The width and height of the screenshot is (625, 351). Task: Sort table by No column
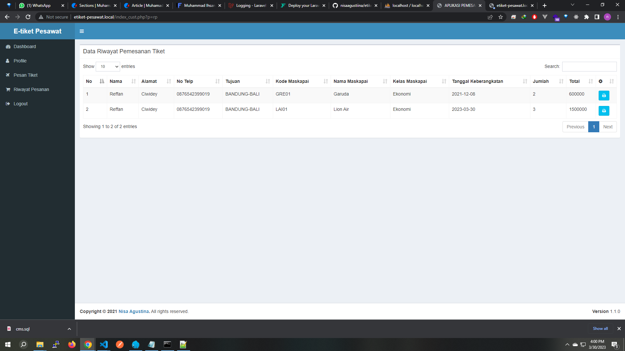(95, 81)
